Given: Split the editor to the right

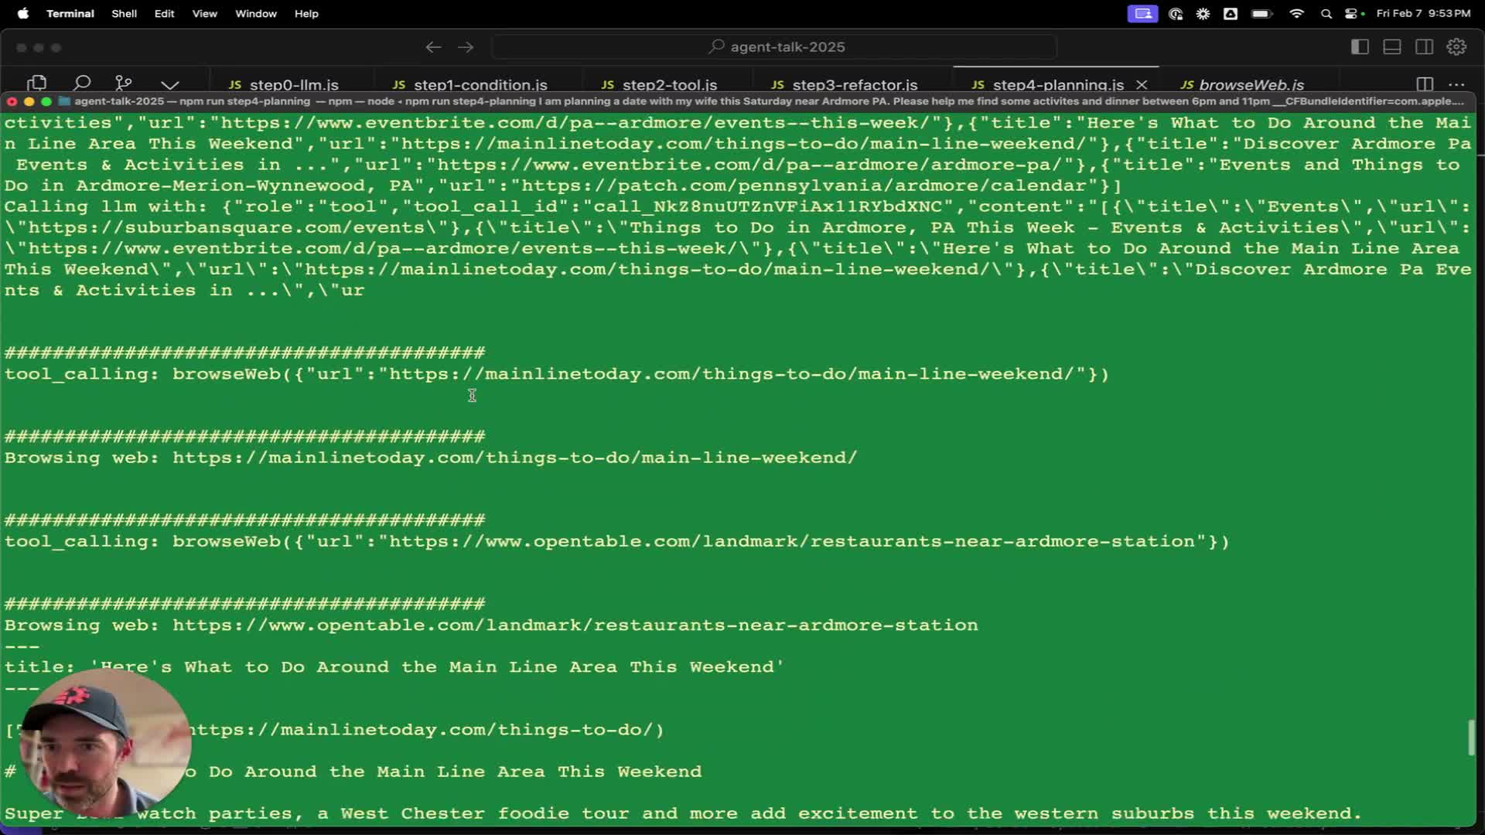Looking at the screenshot, I should (1425, 83).
